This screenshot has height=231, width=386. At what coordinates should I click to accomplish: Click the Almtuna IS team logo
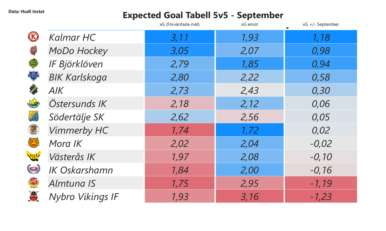(x=33, y=183)
